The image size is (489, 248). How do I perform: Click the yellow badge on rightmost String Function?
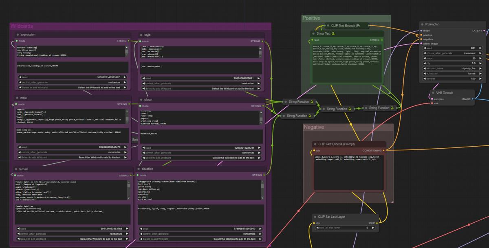tap(393, 108)
